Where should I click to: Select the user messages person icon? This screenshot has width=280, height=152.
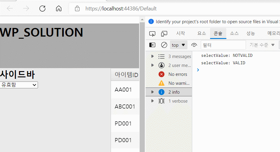pos(161,65)
